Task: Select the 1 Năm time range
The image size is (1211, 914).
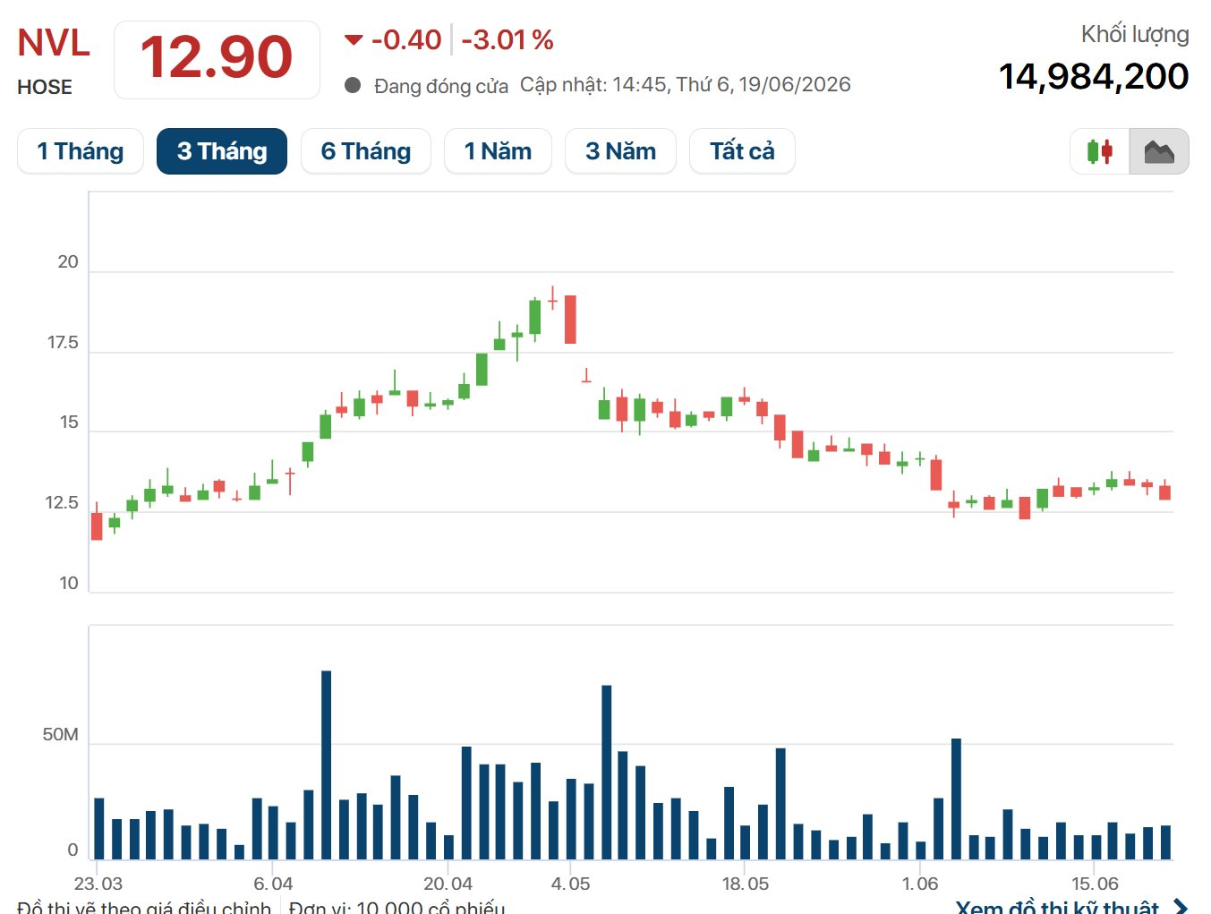Action: [x=498, y=151]
